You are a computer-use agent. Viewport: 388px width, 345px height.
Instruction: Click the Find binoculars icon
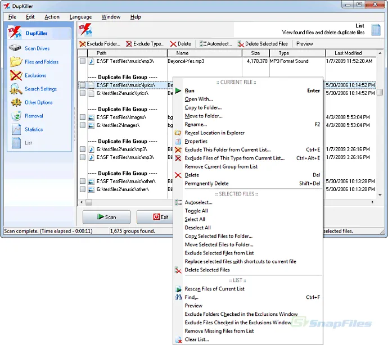click(178, 297)
